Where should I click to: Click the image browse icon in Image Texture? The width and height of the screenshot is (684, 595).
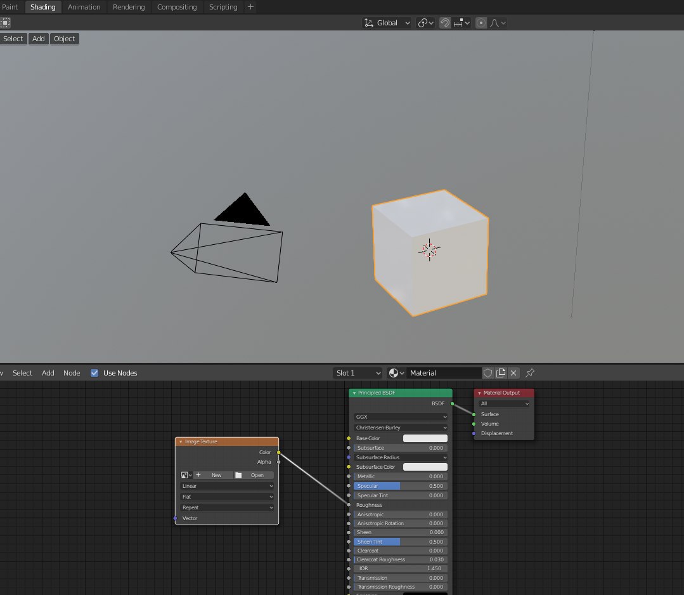(x=186, y=475)
